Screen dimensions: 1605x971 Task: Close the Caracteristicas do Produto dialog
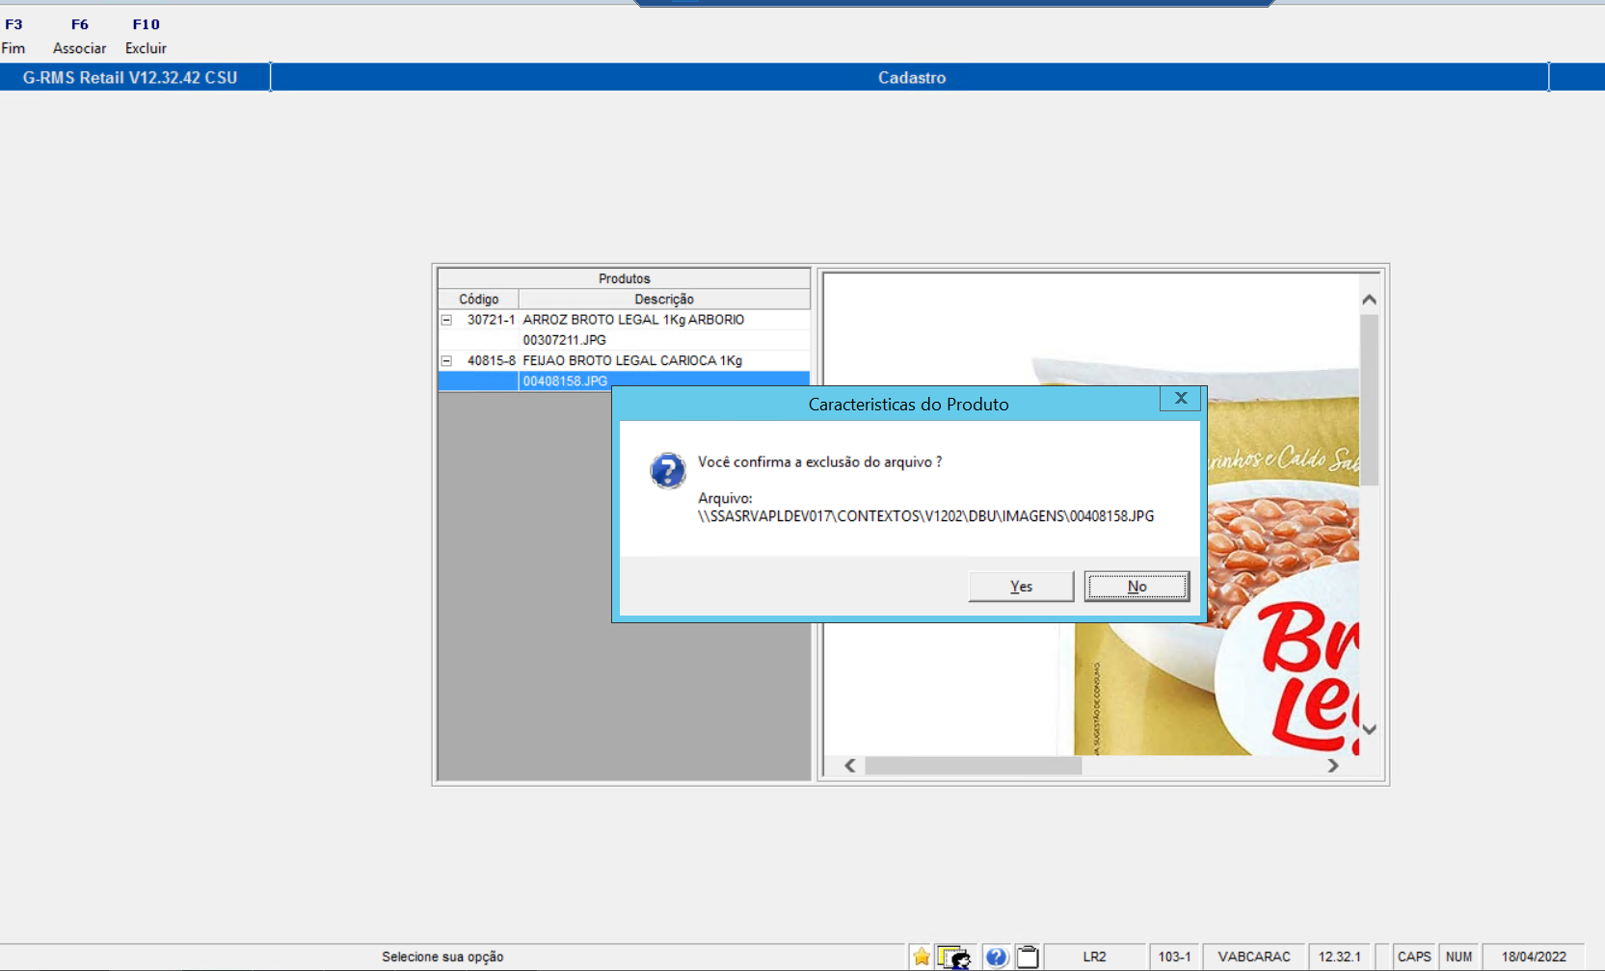coord(1180,399)
